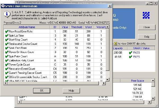This screenshot has height=108, width=159.
Task: Select the Seek Error Rate text
Action: coord(18,48)
